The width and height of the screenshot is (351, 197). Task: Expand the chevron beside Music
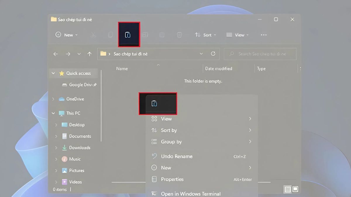56,159
